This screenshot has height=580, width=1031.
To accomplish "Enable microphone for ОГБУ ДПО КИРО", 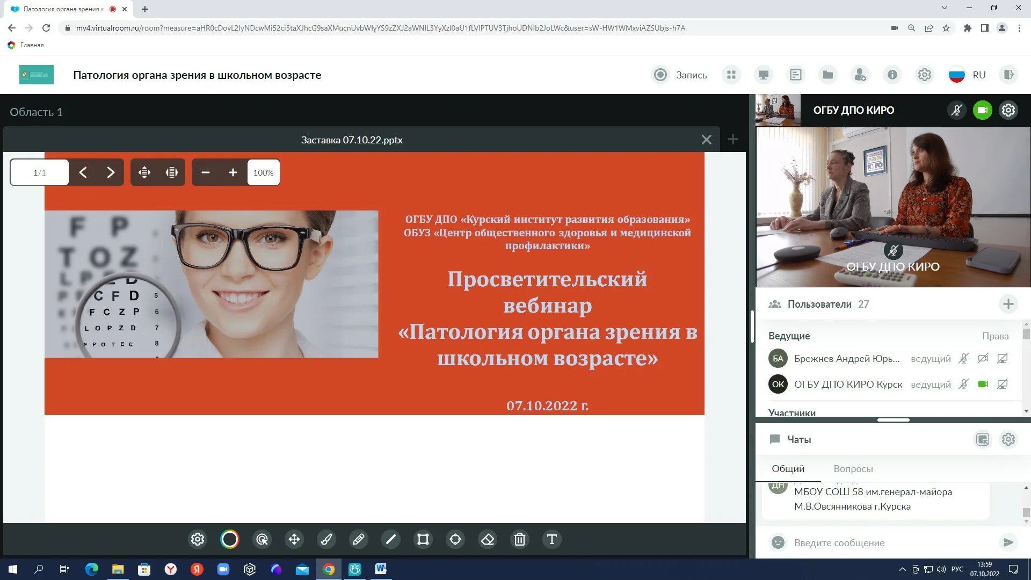I will (957, 110).
